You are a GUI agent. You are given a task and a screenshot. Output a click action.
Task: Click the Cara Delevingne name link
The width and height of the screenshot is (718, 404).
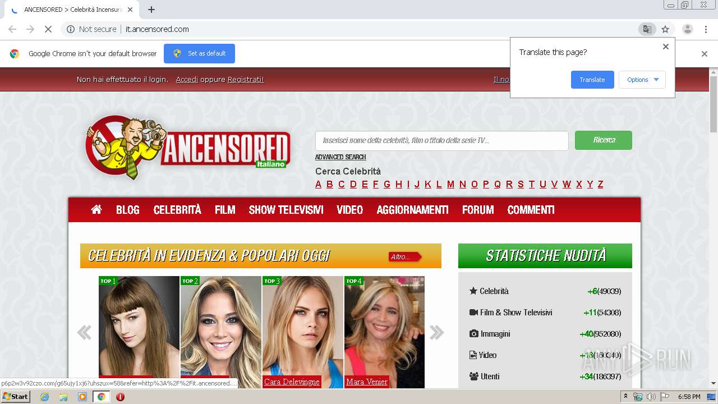click(x=292, y=382)
